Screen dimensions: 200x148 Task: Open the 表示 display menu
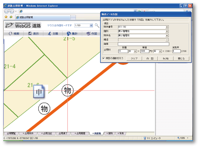(33, 34)
